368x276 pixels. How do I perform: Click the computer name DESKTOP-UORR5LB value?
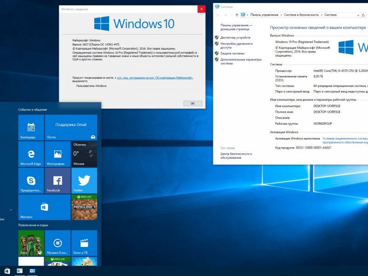tap(327, 106)
